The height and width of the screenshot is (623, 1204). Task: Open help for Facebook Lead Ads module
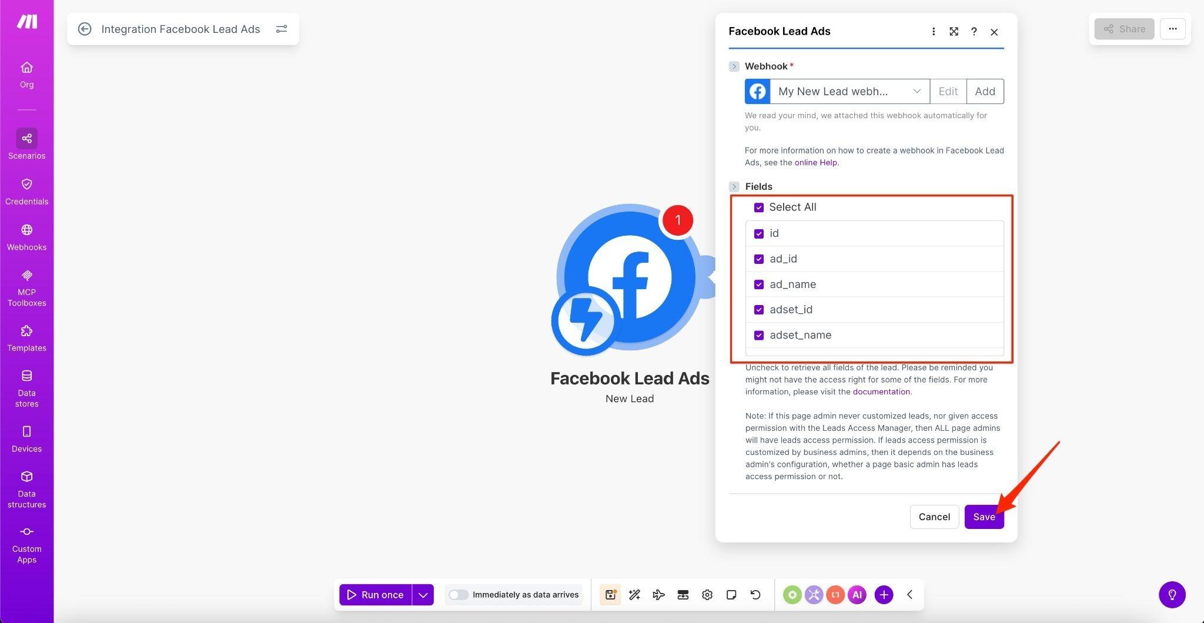974,32
